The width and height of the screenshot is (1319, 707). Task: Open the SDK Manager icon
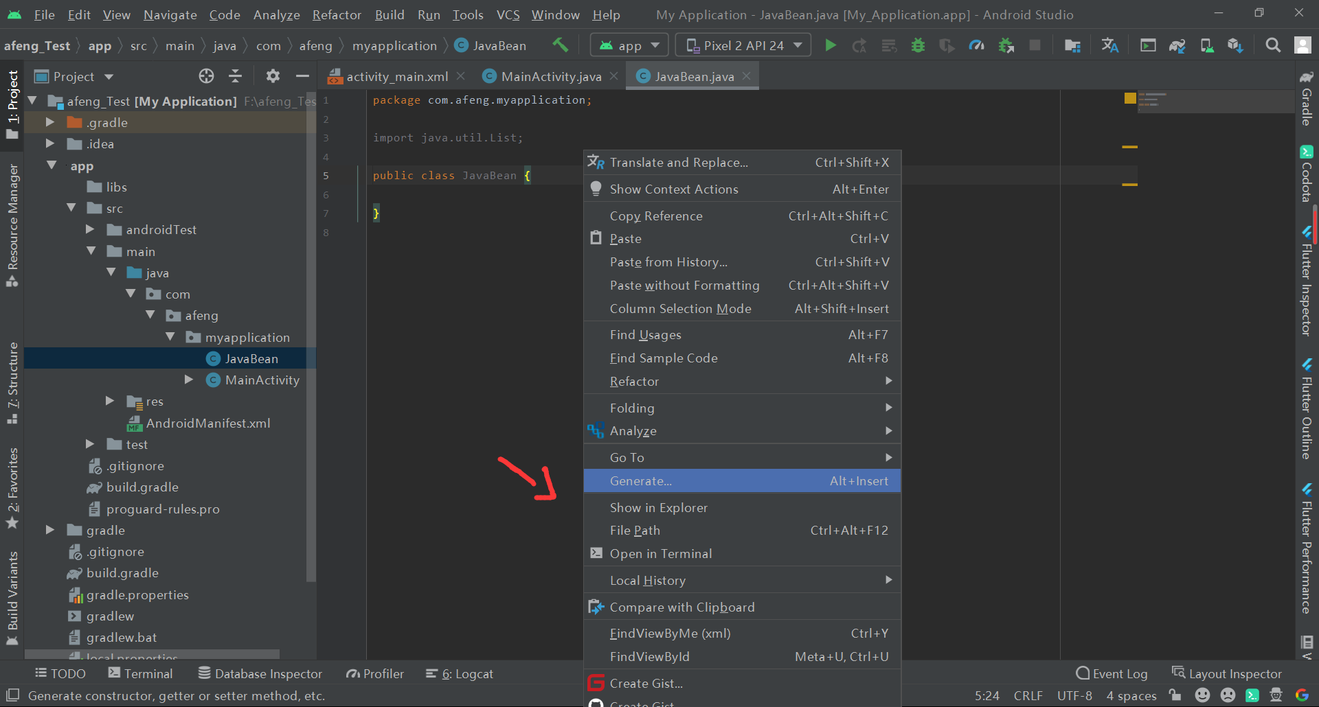1235,45
